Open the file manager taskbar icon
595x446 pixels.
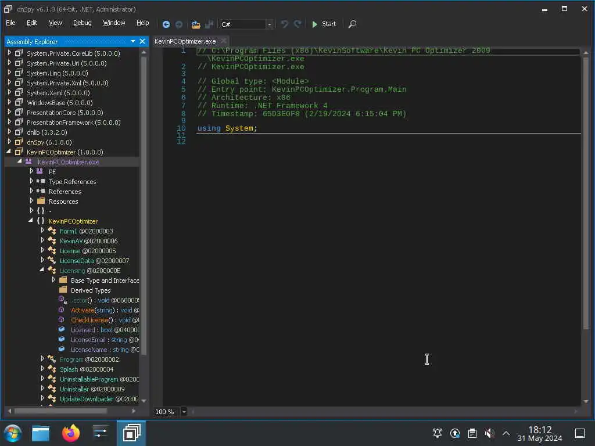pos(41,433)
